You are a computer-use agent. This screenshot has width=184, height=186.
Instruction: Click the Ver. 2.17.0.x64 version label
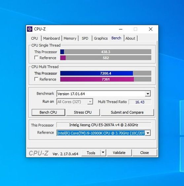click(65, 154)
